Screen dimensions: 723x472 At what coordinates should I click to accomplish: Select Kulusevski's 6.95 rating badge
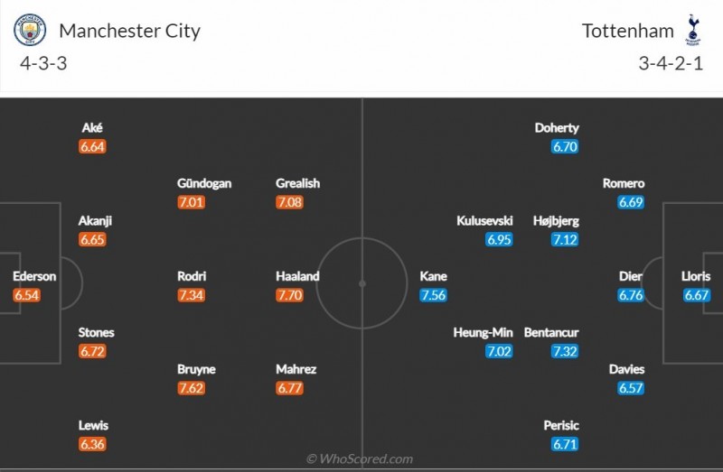500,239
